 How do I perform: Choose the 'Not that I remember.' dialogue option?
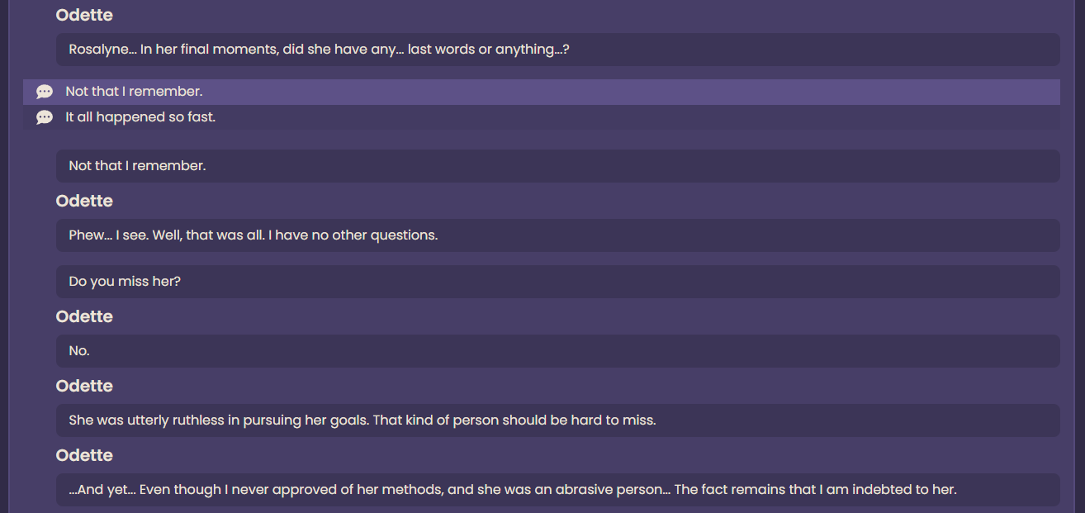click(x=542, y=92)
